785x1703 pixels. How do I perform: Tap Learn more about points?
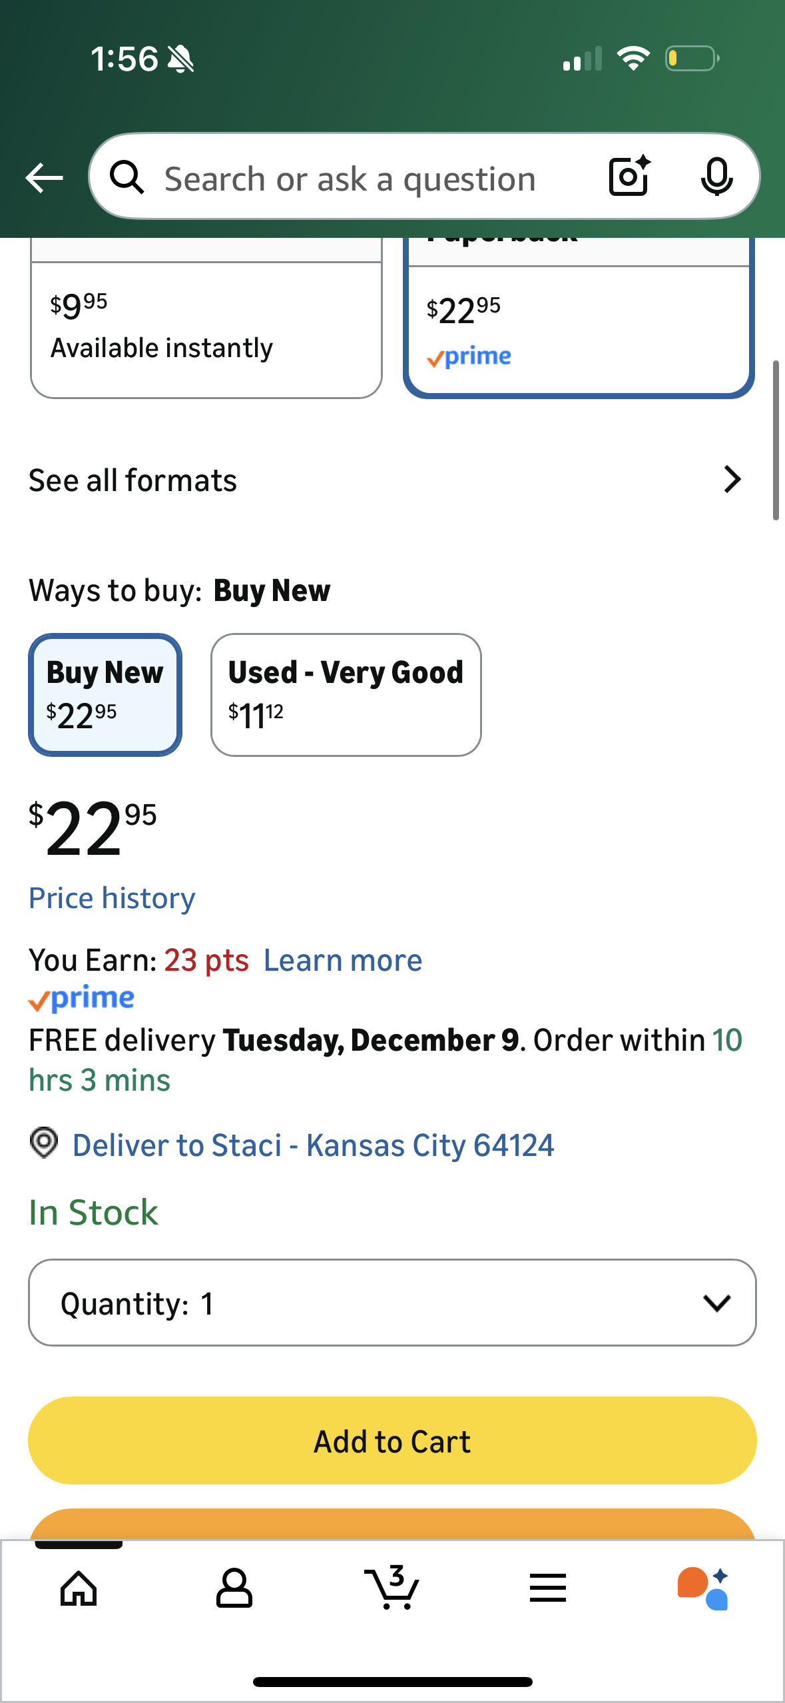pos(343,960)
